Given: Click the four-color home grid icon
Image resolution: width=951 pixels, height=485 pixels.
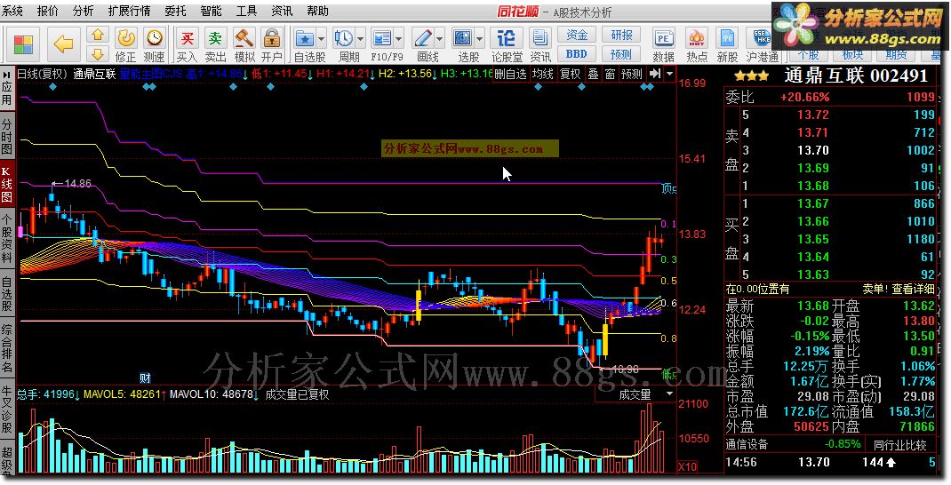Looking at the screenshot, I should [24, 44].
